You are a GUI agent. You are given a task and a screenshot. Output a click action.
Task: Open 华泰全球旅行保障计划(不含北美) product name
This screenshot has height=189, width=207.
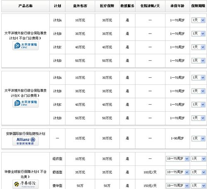click(25, 174)
